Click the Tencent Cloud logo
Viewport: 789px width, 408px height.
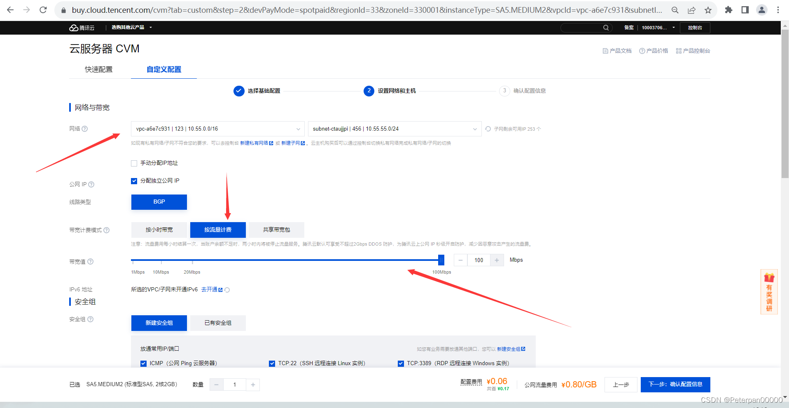click(x=82, y=28)
